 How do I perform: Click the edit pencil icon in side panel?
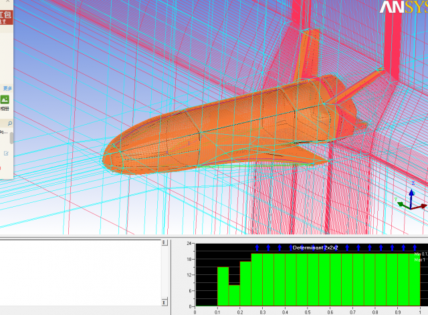6,153
